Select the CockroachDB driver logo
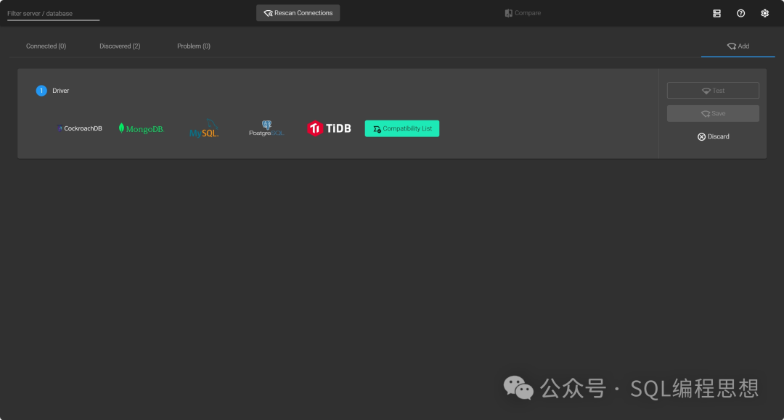The image size is (784, 420). (x=79, y=128)
